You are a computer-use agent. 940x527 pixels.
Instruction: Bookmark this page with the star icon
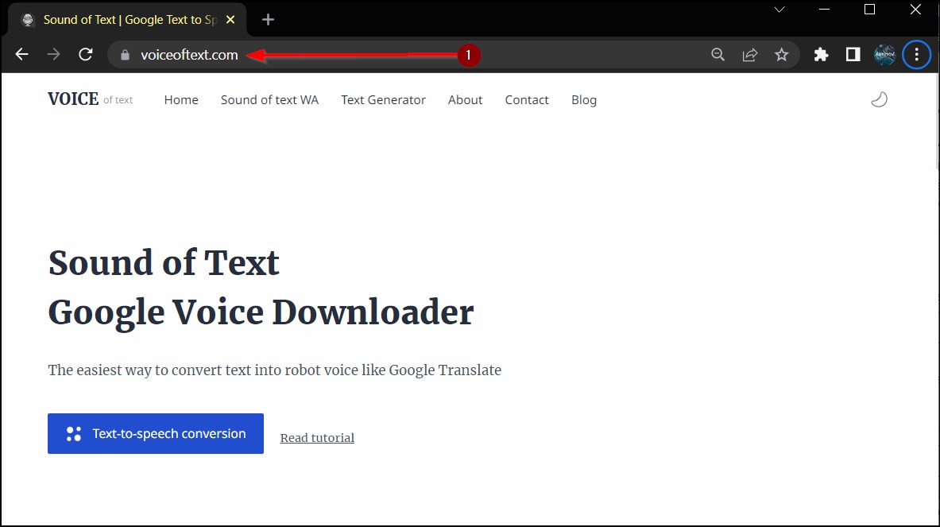781,55
